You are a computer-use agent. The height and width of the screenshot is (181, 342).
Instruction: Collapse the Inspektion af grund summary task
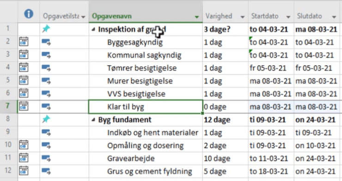tap(93, 29)
